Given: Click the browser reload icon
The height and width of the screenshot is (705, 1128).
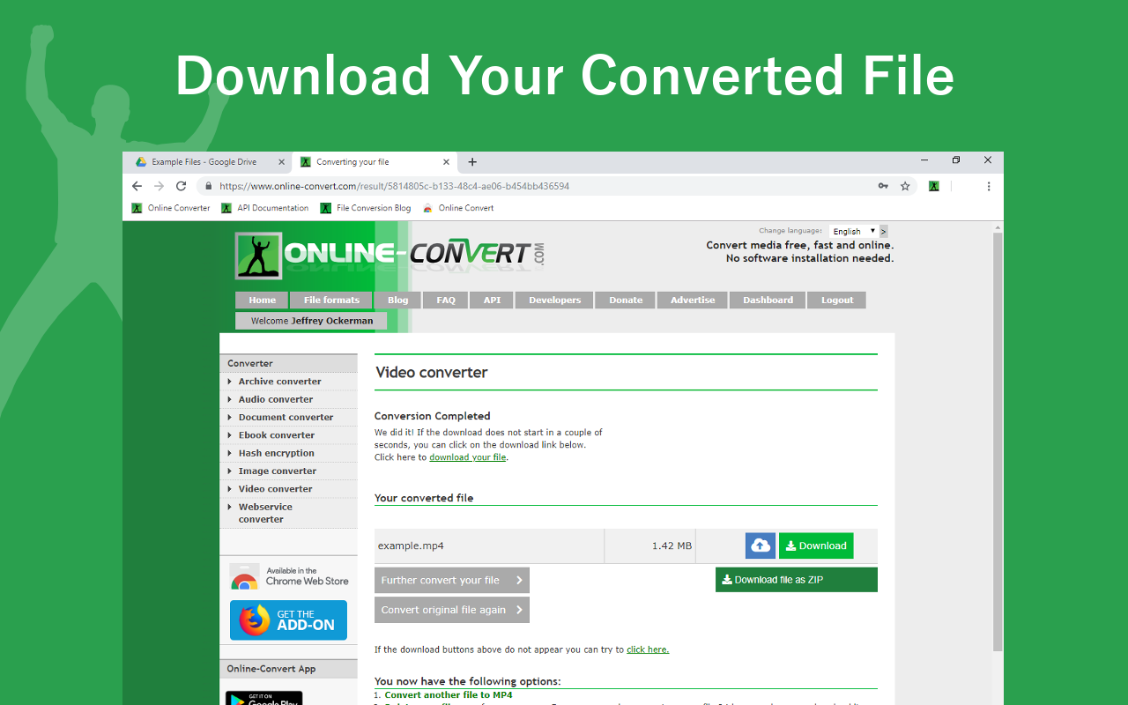Looking at the screenshot, I should [182, 186].
